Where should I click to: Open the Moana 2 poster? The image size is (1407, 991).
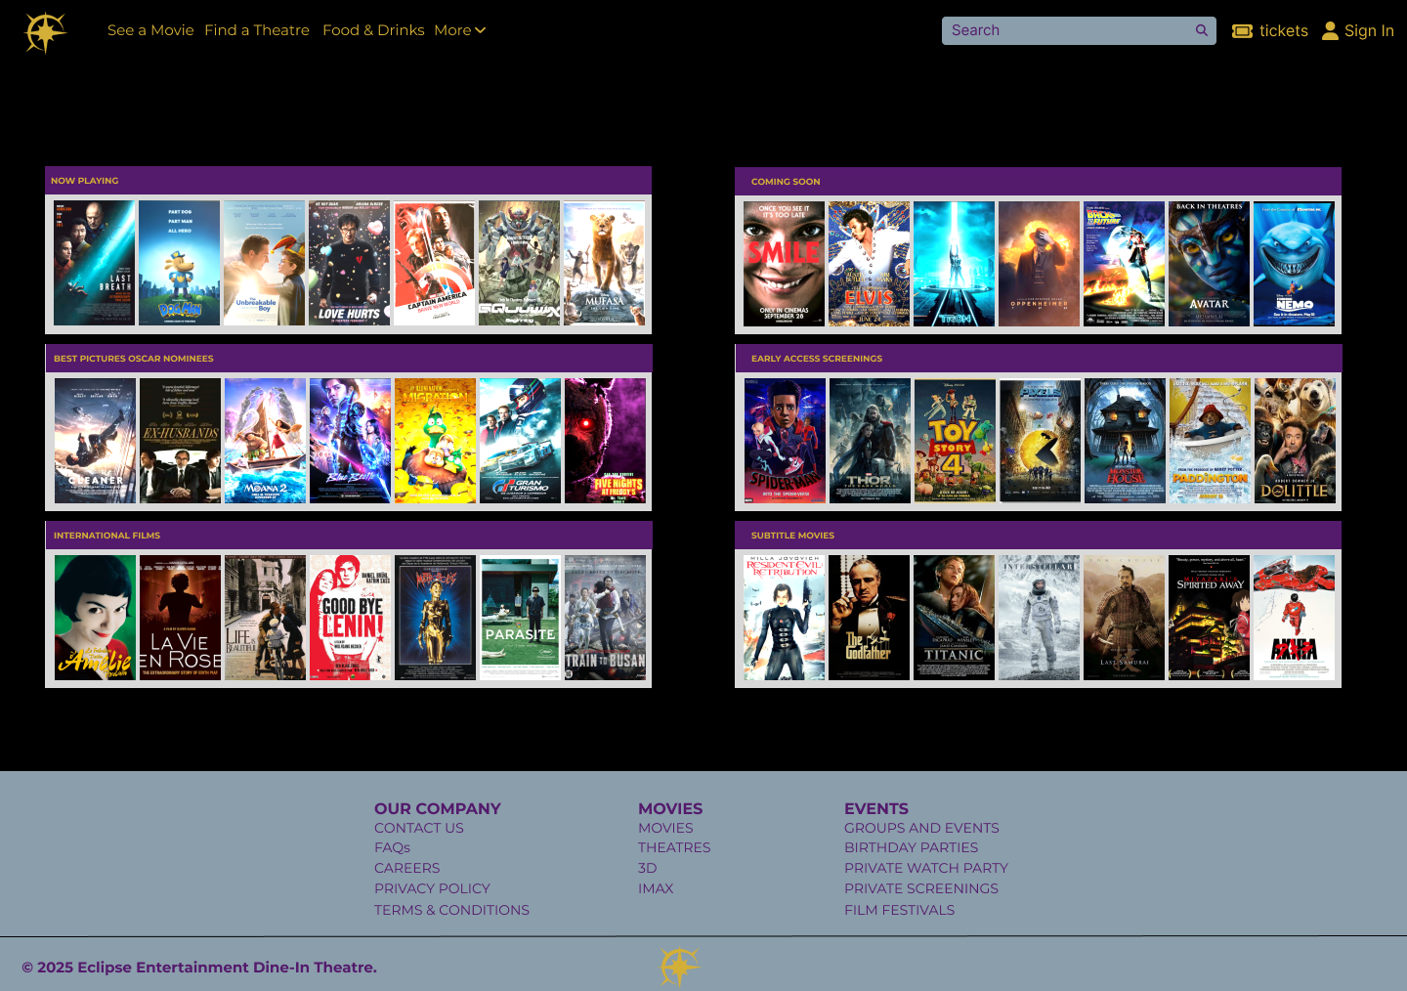(265, 441)
